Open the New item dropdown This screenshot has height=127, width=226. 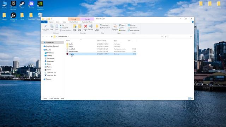105,25
